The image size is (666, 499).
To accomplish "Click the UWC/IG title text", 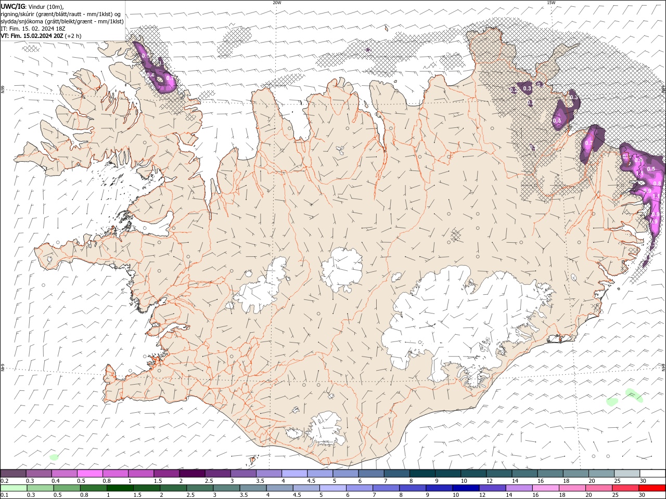I will pyautogui.click(x=14, y=6).
